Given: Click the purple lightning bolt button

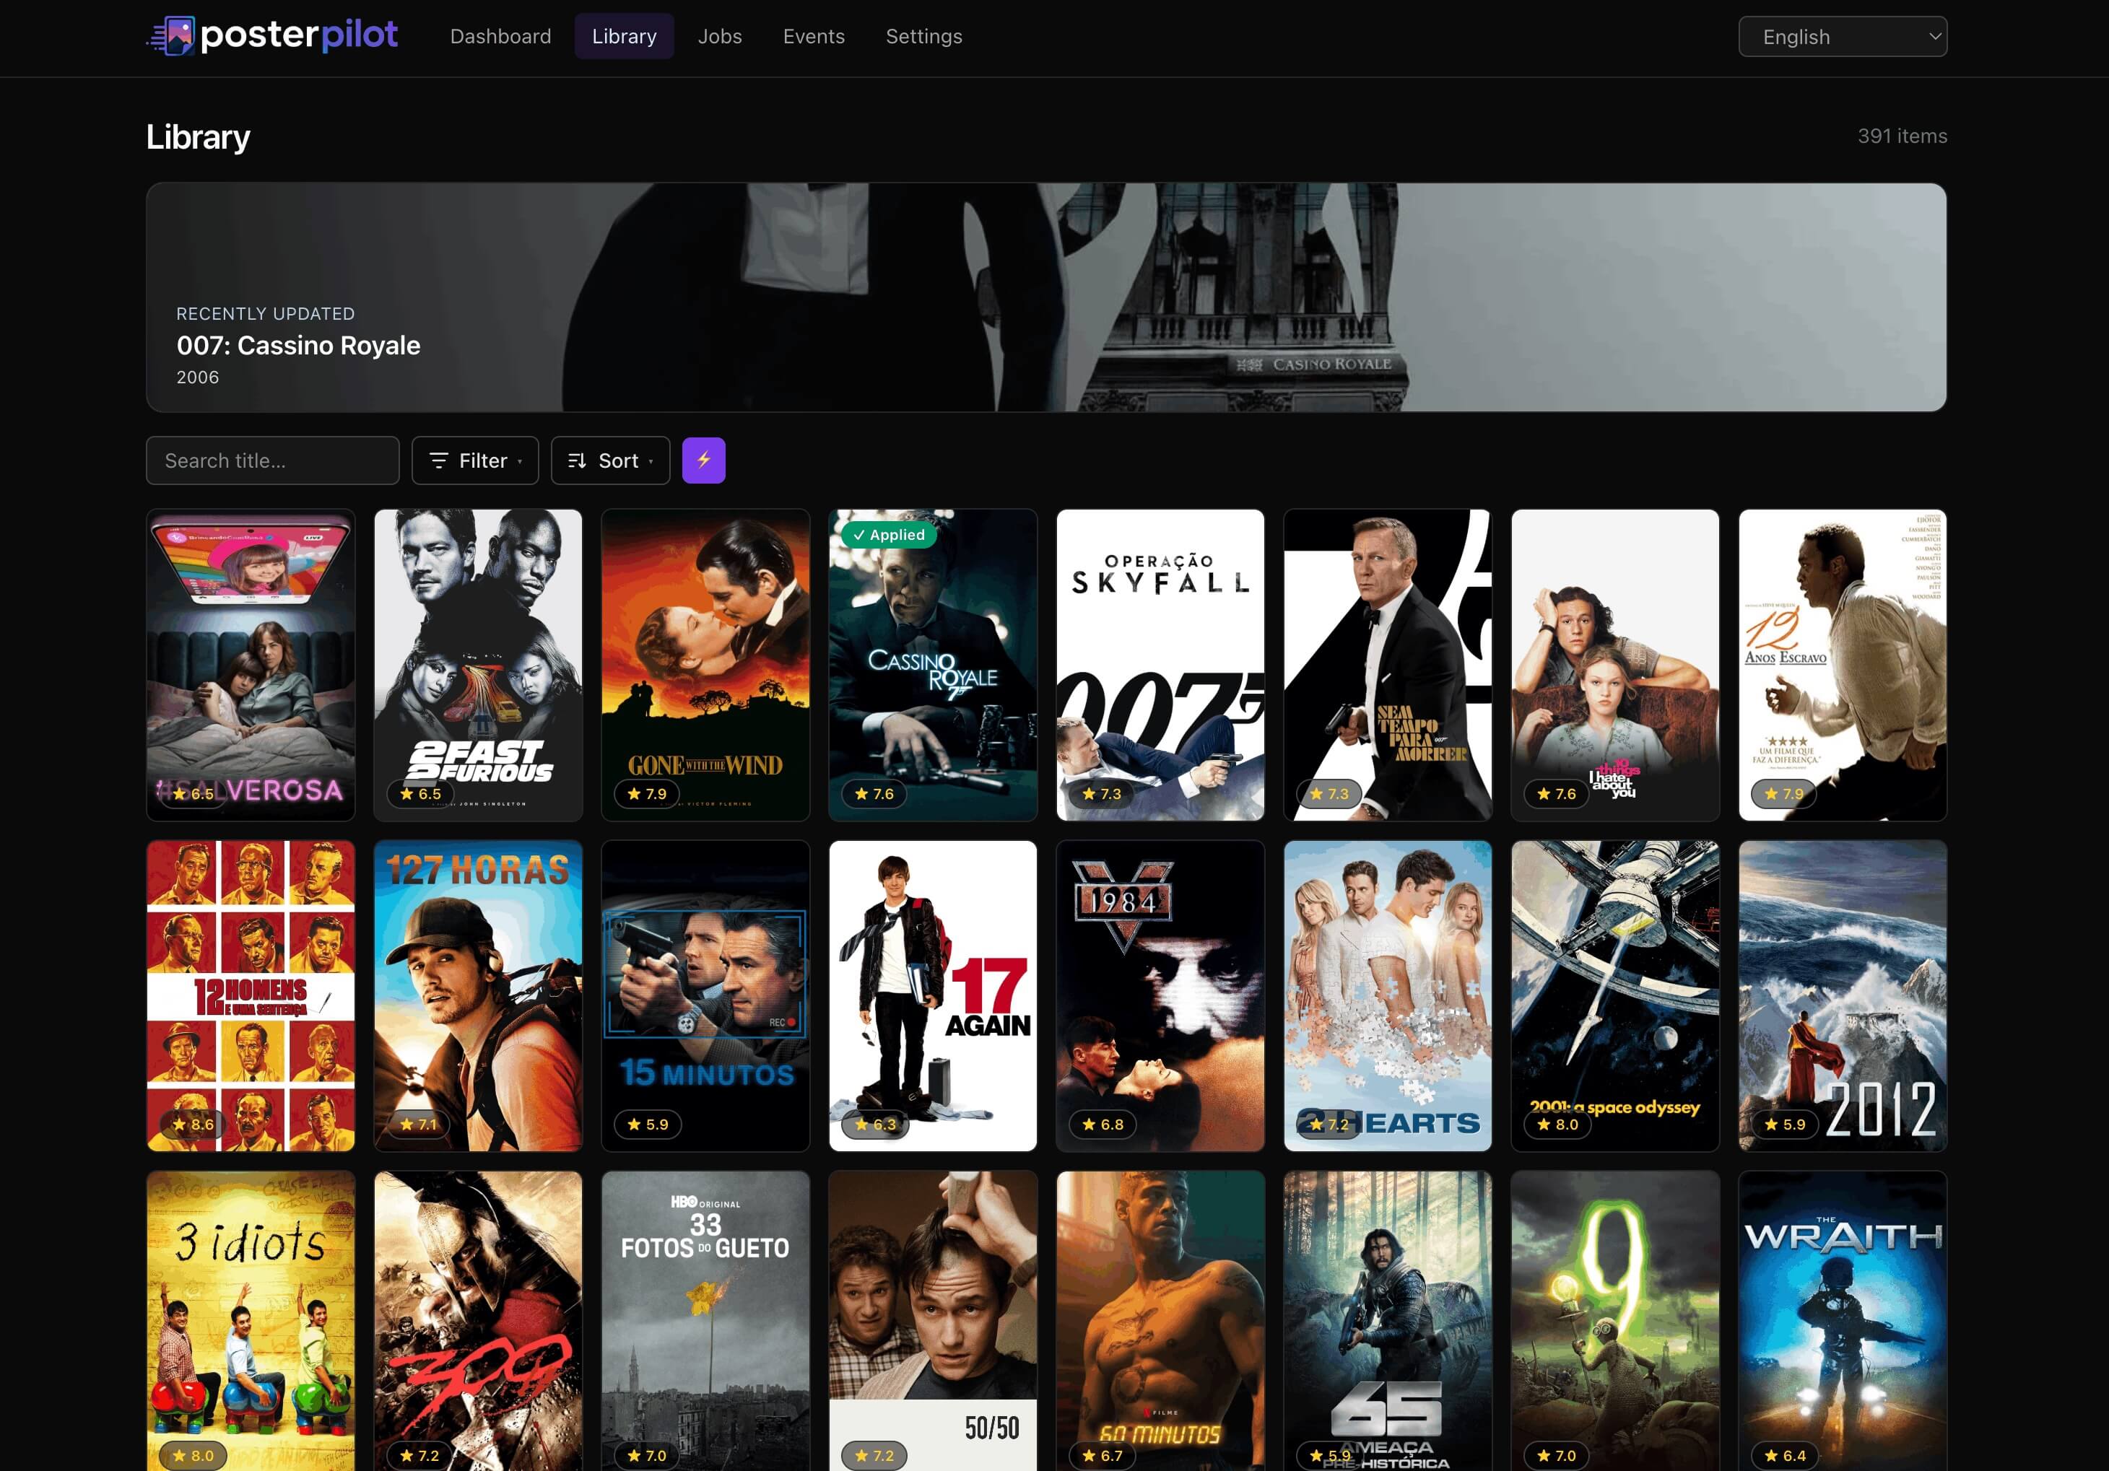Looking at the screenshot, I should [x=704, y=460].
